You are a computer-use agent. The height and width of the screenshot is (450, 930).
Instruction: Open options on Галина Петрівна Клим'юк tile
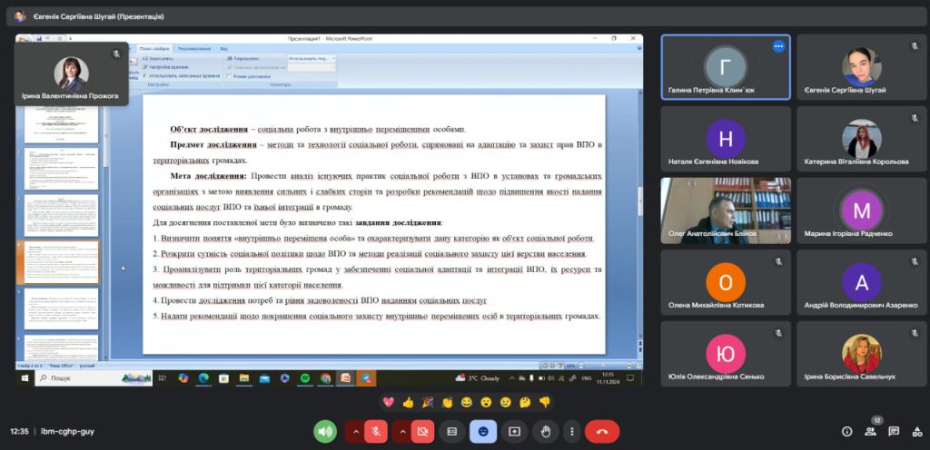tap(778, 46)
